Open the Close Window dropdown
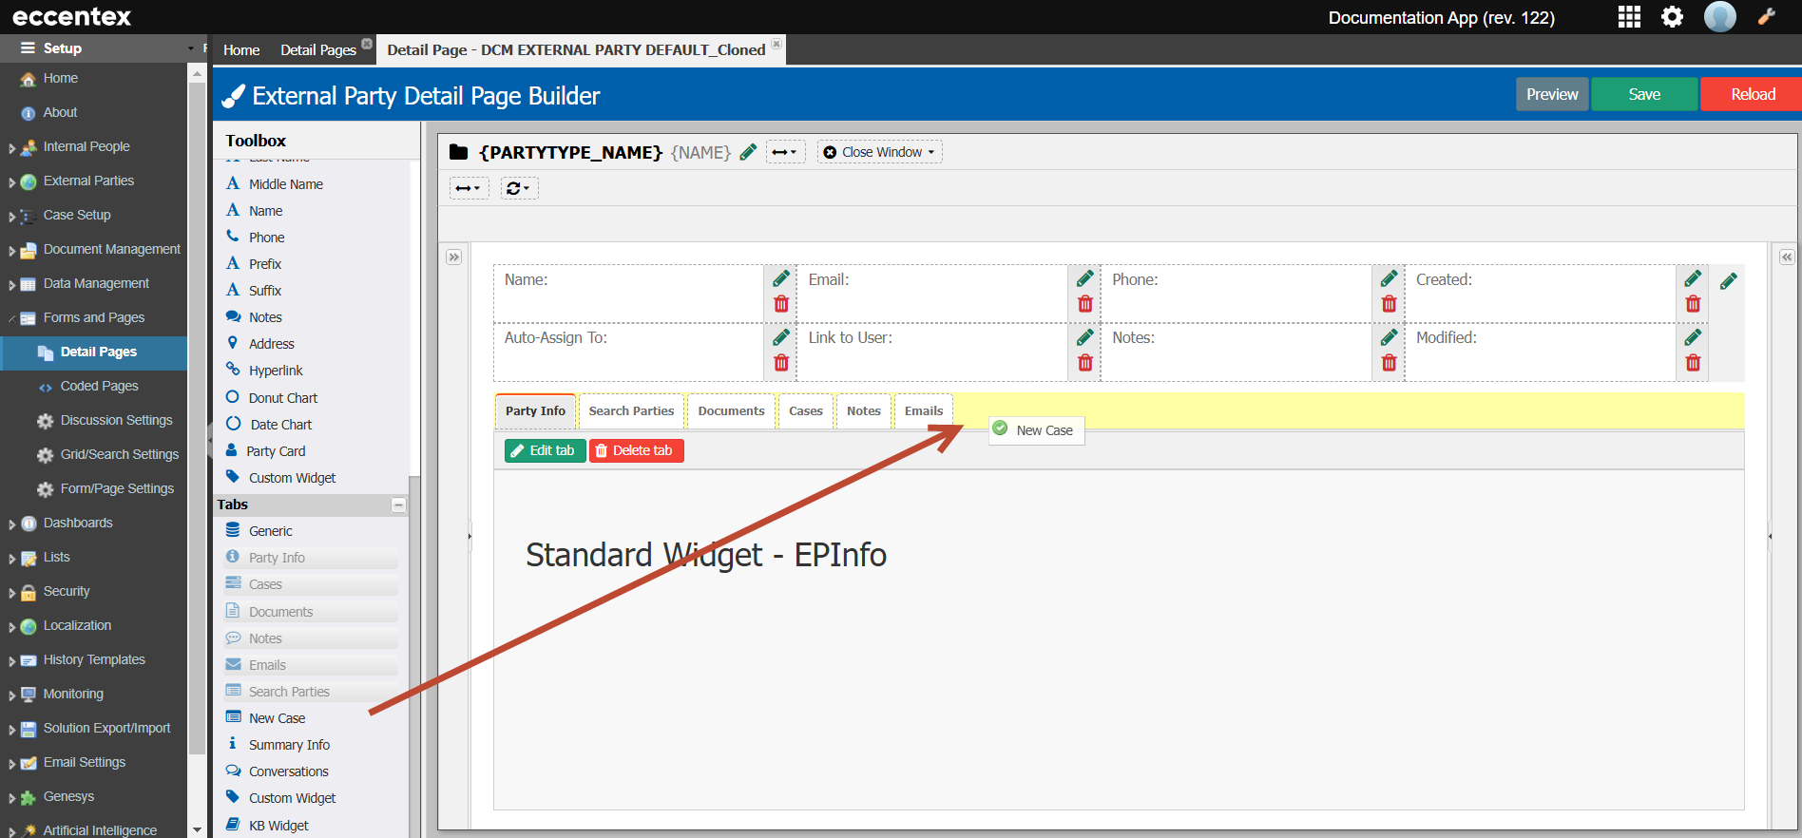The width and height of the screenshot is (1802, 838). [x=879, y=152]
